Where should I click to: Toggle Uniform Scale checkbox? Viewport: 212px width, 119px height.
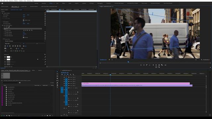[x=24, y=20]
